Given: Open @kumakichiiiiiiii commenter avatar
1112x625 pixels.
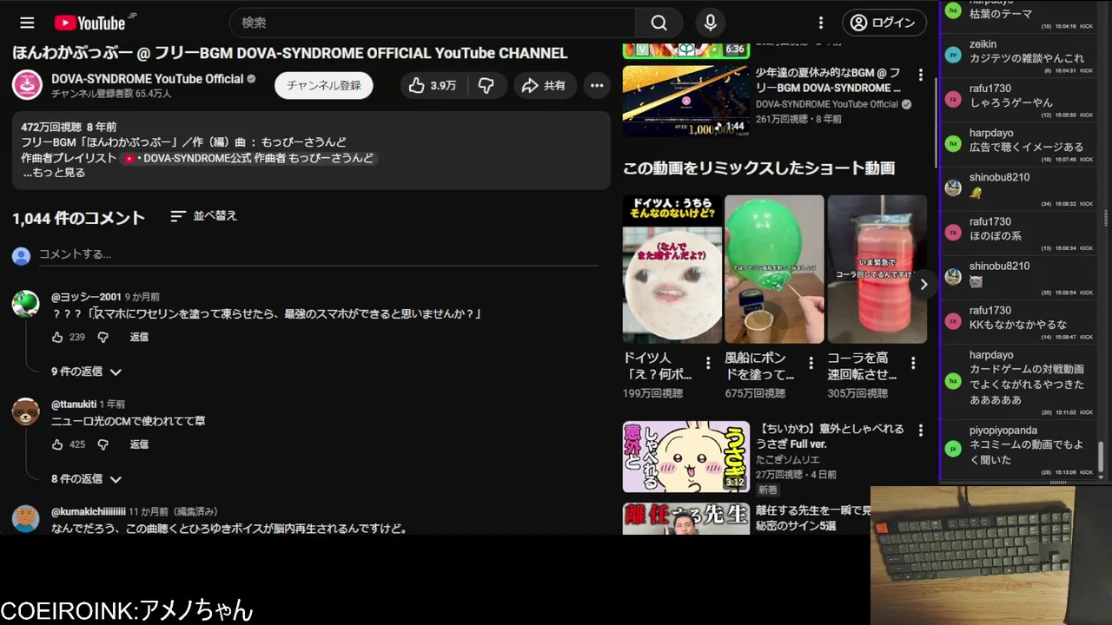Looking at the screenshot, I should point(26,519).
